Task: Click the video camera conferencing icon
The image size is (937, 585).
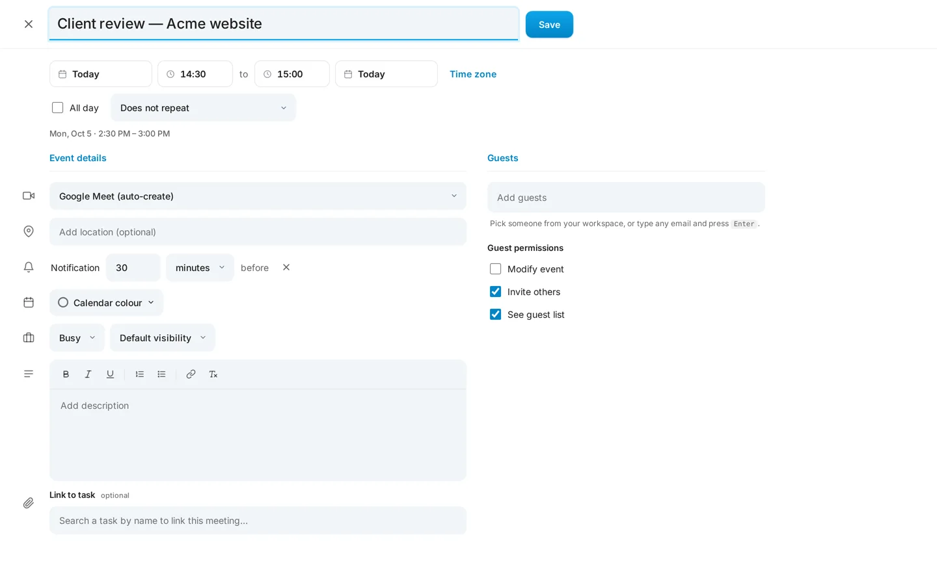Action: tap(29, 196)
